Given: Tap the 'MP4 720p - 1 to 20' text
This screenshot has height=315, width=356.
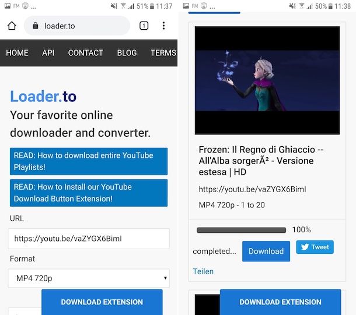Looking at the screenshot, I should [232, 205].
